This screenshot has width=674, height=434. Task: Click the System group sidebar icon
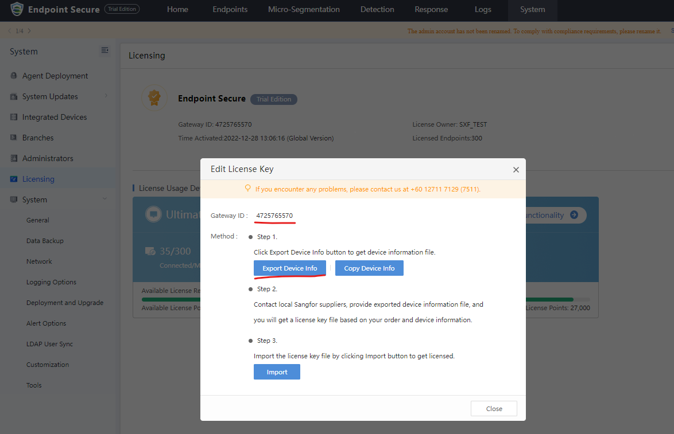pos(14,200)
